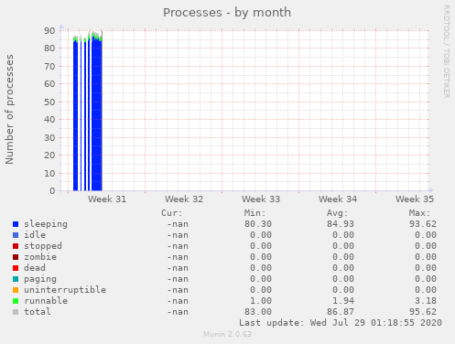Image resolution: width=455 pixels, height=344 pixels.
Task: Click the sleeping max value 93.62
Action: click(x=423, y=224)
